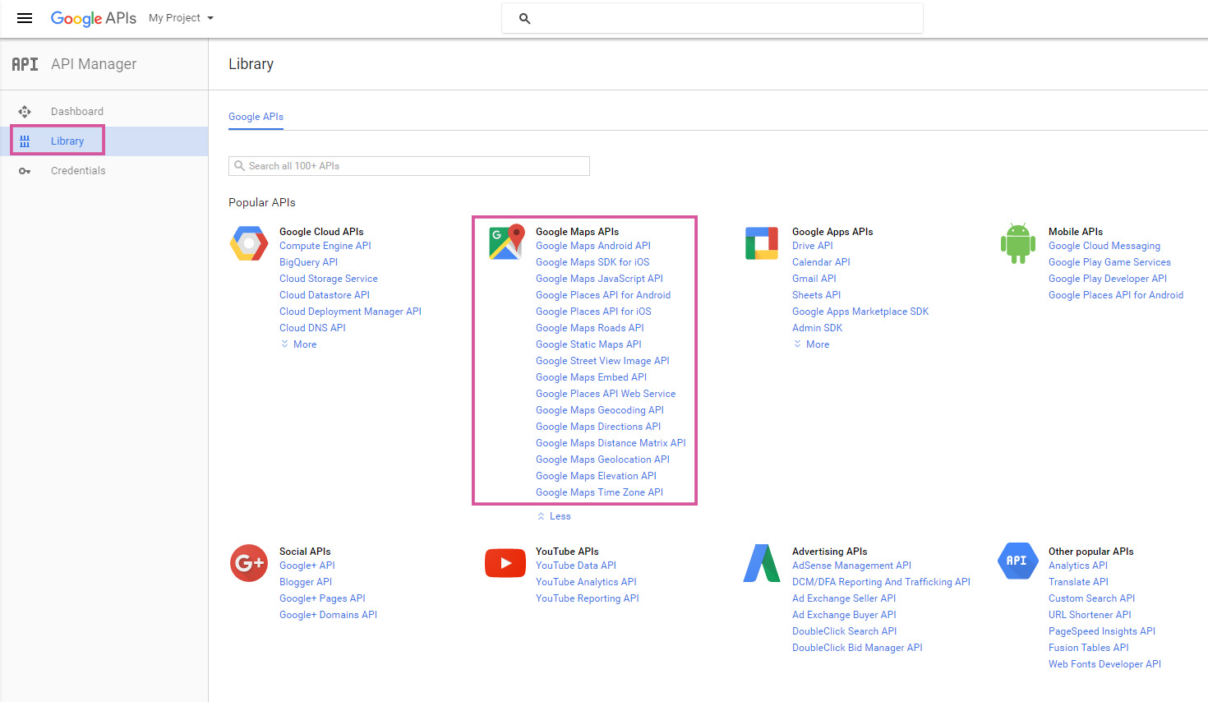
Task: Open Cloud DNS API link
Action: tap(312, 328)
